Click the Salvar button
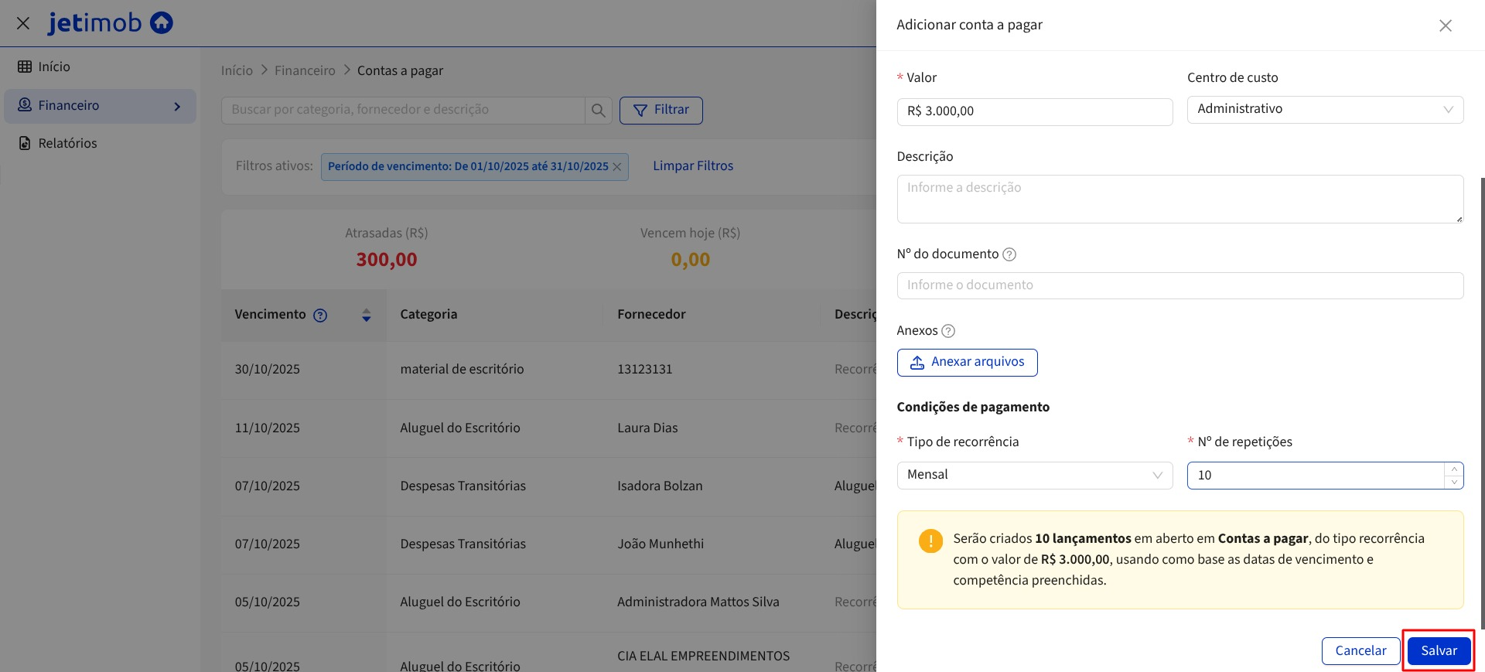The width and height of the screenshot is (1485, 672). click(1438, 650)
